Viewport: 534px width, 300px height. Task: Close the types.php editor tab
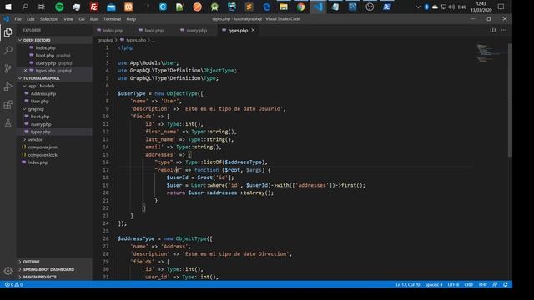pos(253,30)
